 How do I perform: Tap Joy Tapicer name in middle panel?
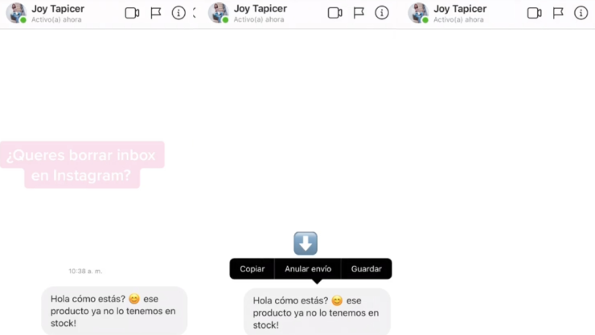261,9
